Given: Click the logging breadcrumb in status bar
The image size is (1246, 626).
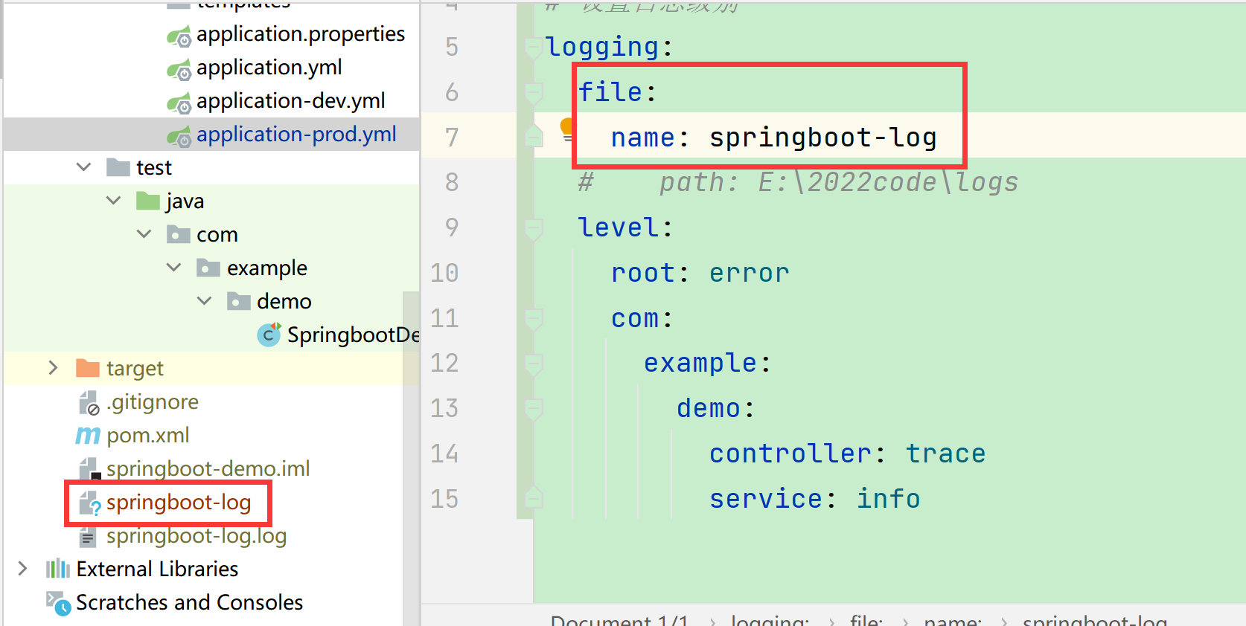Looking at the screenshot, I should click(x=770, y=620).
